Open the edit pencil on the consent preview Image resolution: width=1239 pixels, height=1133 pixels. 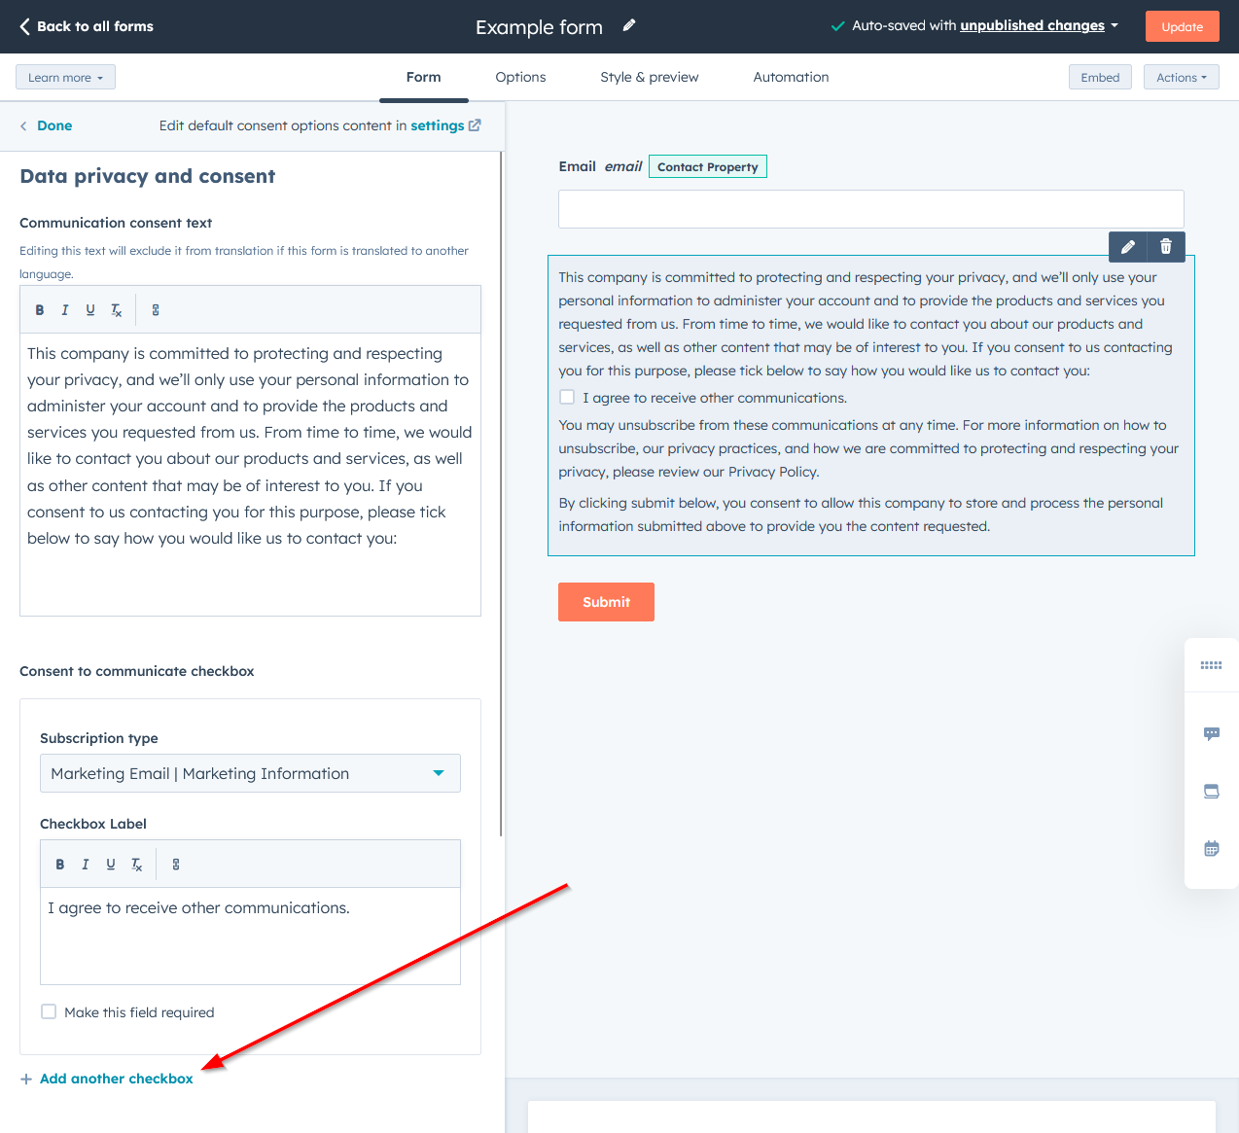pyautogui.click(x=1127, y=246)
